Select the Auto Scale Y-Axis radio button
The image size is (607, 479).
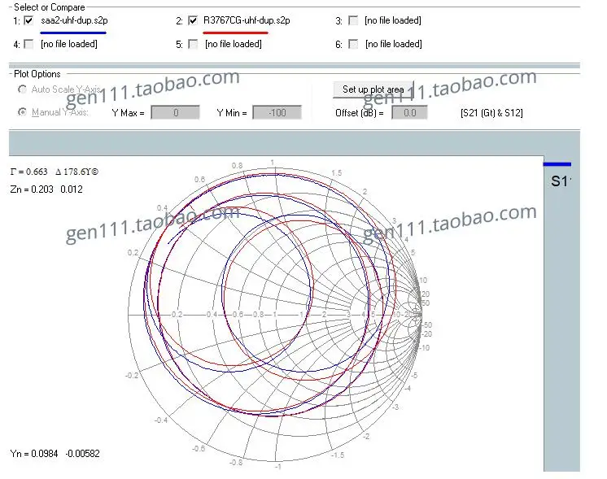tap(23, 89)
